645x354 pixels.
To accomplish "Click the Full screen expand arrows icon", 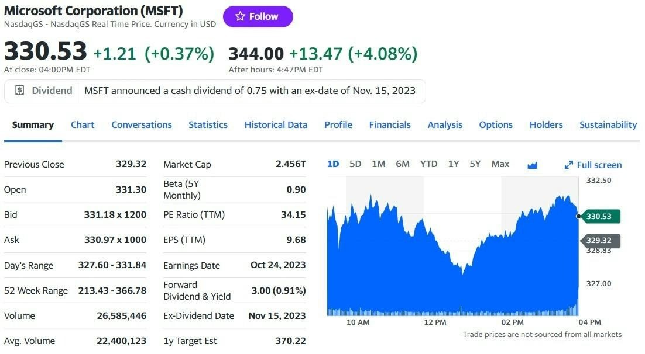I will pos(568,165).
